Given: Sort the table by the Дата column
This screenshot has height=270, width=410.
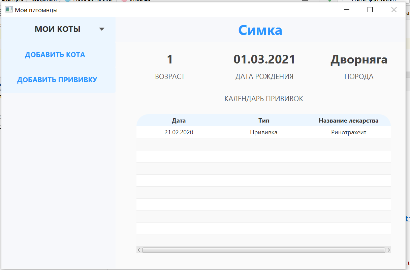Looking at the screenshot, I should [x=179, y=120].
